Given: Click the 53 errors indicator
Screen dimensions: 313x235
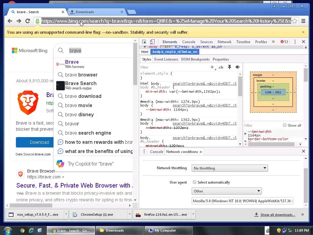Looking at the screenshot, I should click(284, 42).
